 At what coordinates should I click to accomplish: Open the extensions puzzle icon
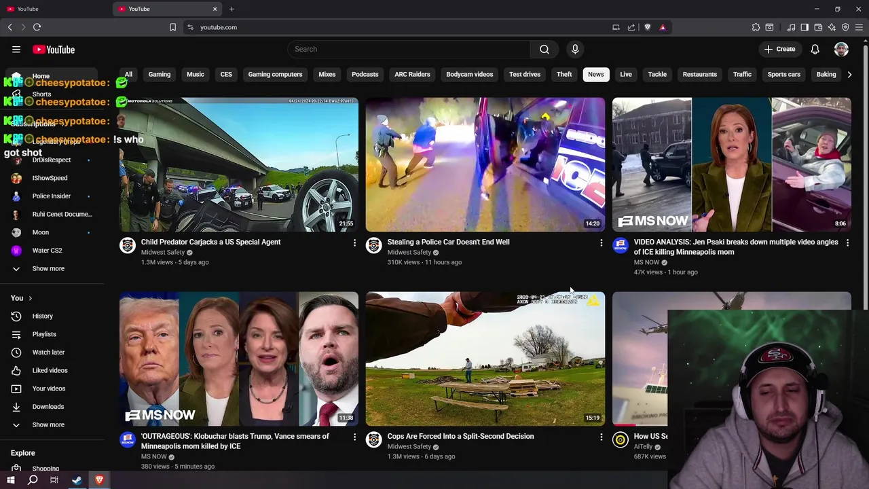[x=756, y=27]
